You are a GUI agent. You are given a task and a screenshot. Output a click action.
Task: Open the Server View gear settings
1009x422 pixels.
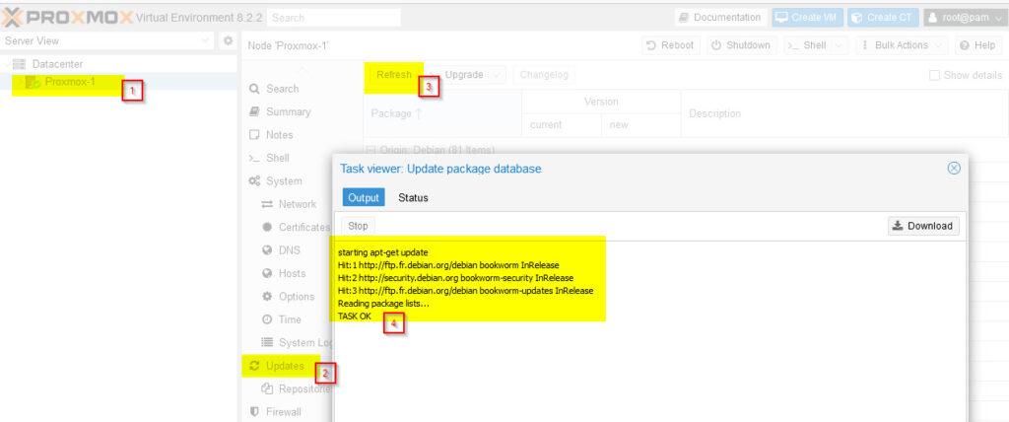click(x=228, y=40)
